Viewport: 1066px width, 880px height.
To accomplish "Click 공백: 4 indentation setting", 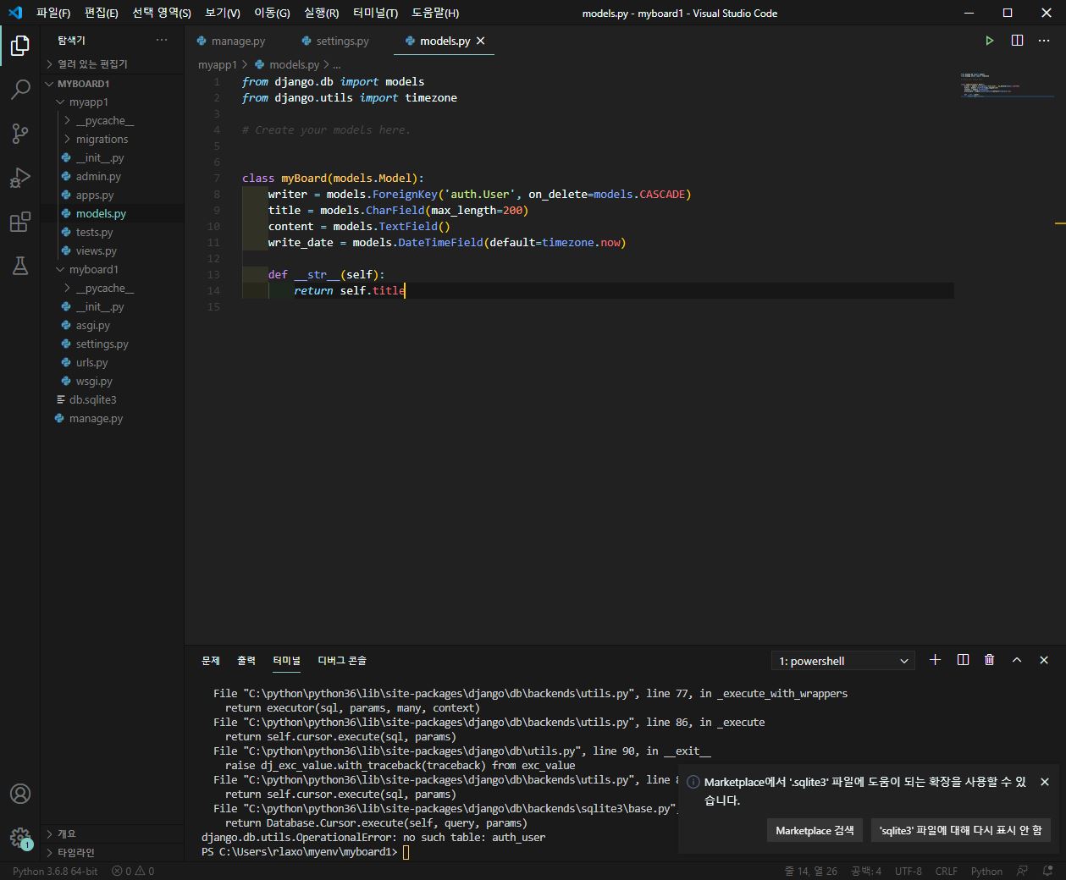I will [x=866, y=871].
